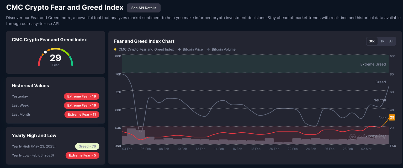Click the Extreme Greed band in the chart
The width and height of the screenshot is (403, 168).
pyautogui.click(x=254, y=64)
